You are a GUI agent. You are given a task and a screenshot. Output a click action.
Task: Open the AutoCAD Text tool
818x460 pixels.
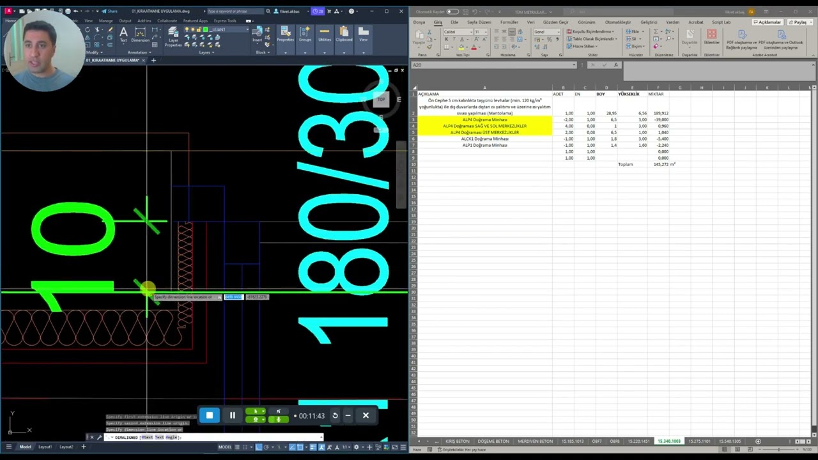pos(123,34)
